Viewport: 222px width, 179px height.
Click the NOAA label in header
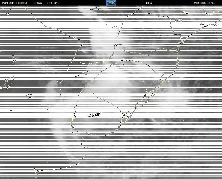[x=38, y=3]
